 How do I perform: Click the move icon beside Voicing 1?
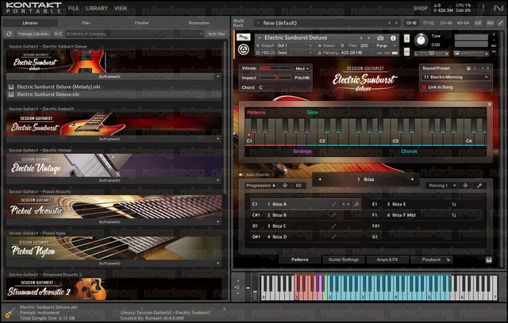tap(465, 186)
